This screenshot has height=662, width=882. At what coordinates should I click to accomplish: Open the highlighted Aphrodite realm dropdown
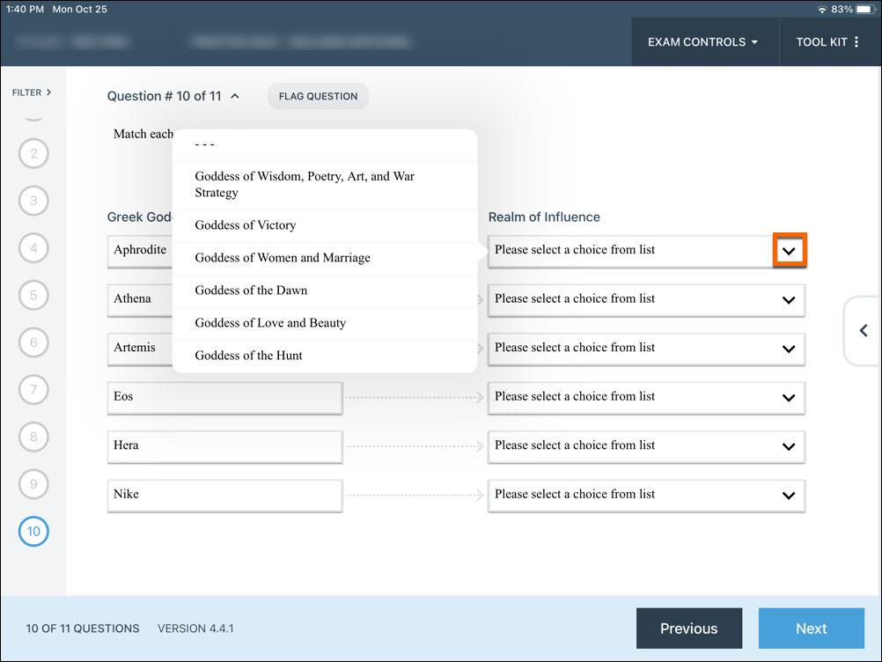[789, 250]
